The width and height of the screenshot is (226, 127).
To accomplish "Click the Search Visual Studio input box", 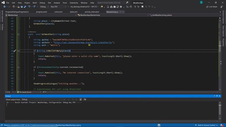I will 111,2.
